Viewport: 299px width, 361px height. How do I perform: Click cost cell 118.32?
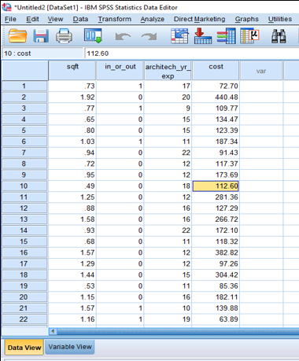point(216,241)
